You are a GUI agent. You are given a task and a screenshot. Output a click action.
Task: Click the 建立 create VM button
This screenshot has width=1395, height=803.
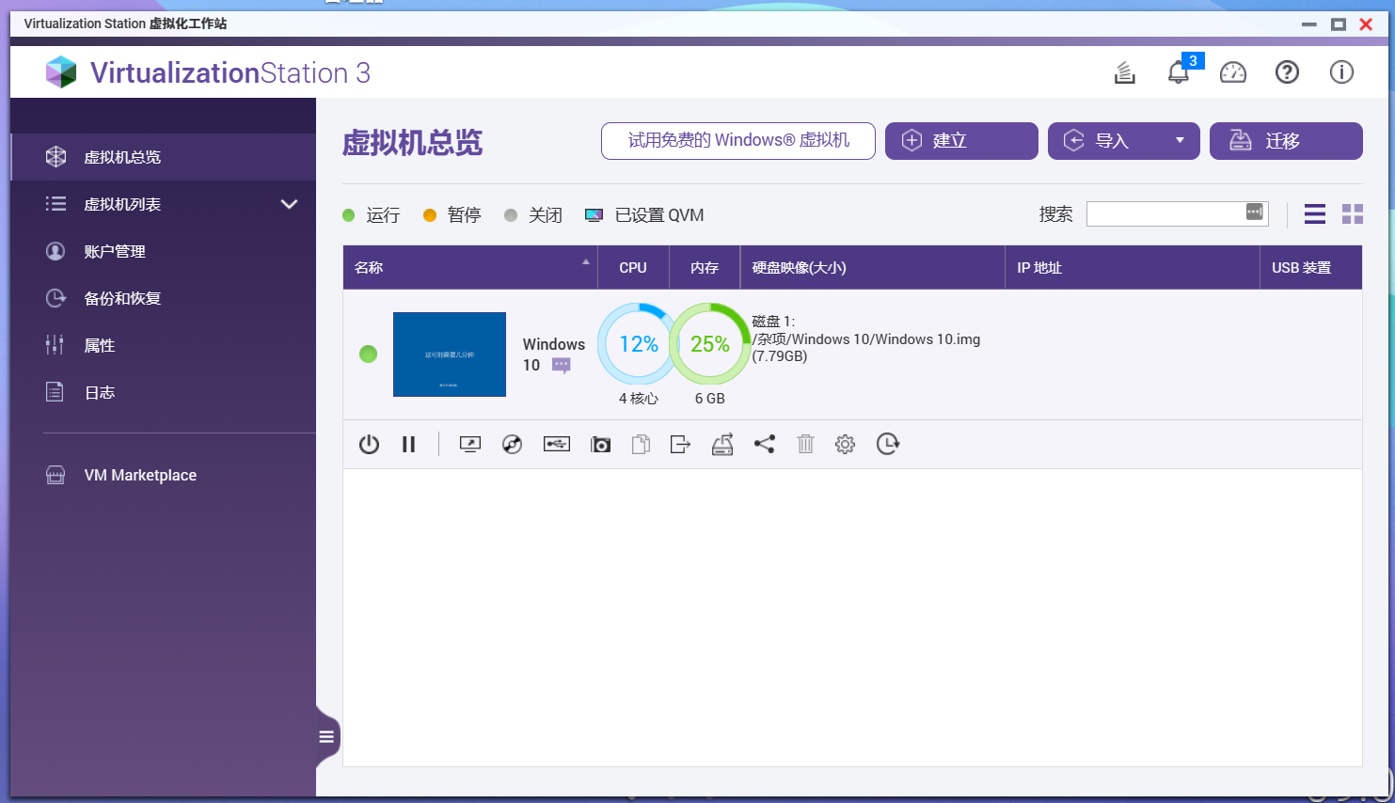click(961, 141)
